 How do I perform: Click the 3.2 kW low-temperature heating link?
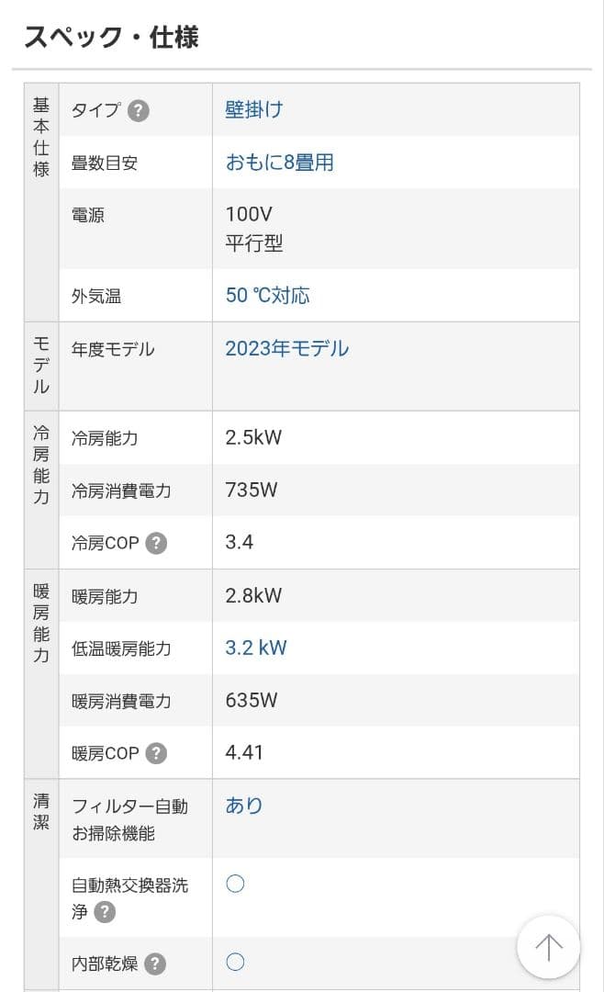tap(256, 648)
